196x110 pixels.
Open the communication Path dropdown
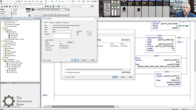(x=66, y=9)
